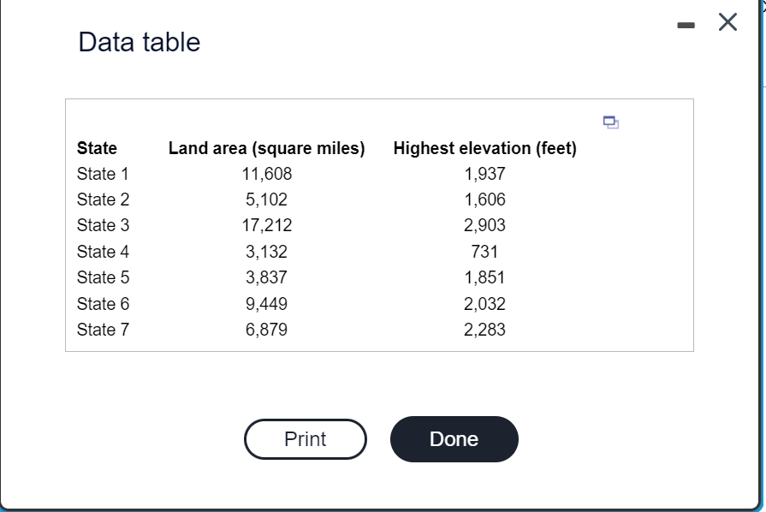The image size is (766, 512).
Task: Click the Print button
Action: 305,438
